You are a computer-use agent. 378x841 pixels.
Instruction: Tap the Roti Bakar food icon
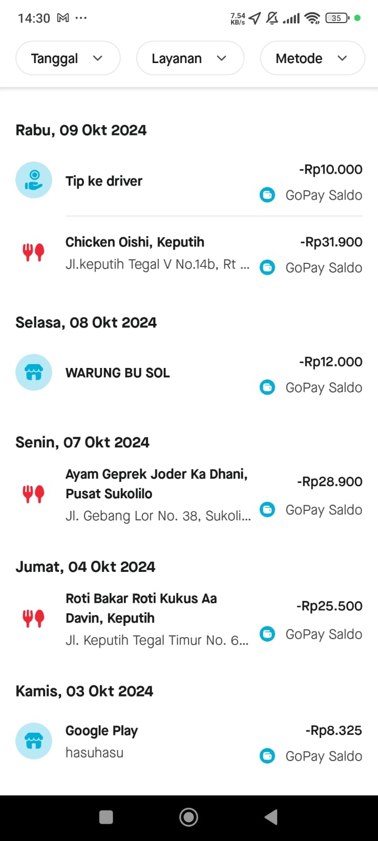(34, 618)
